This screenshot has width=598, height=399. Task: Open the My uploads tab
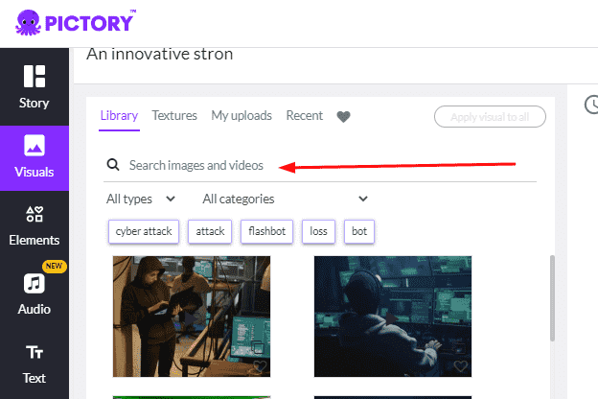(241, 116)
